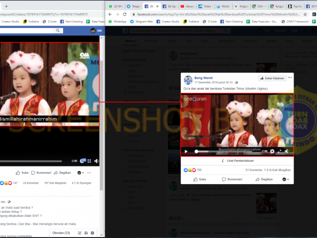317x238 pixels.
Task: Click Bang Wandi avatar in the post popup
Action: [x=188, y=80]
